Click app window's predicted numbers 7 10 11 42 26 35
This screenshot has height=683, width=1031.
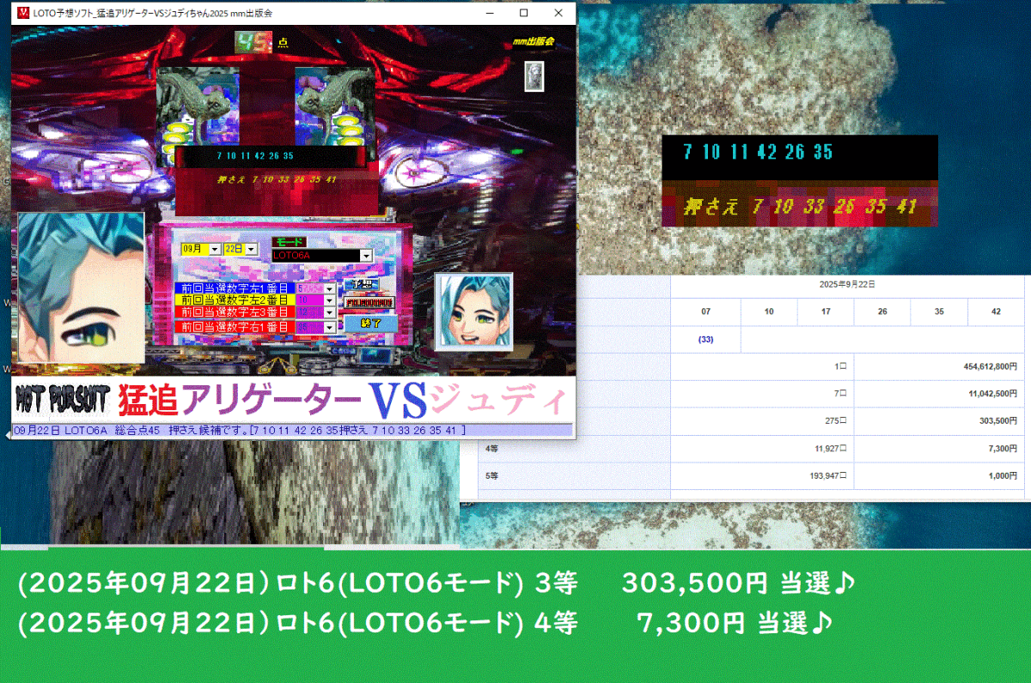(255, 156)
